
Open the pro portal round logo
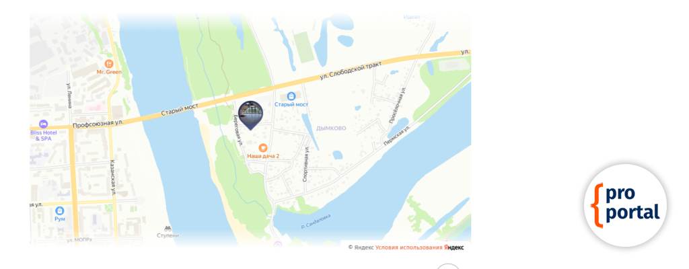625,205
